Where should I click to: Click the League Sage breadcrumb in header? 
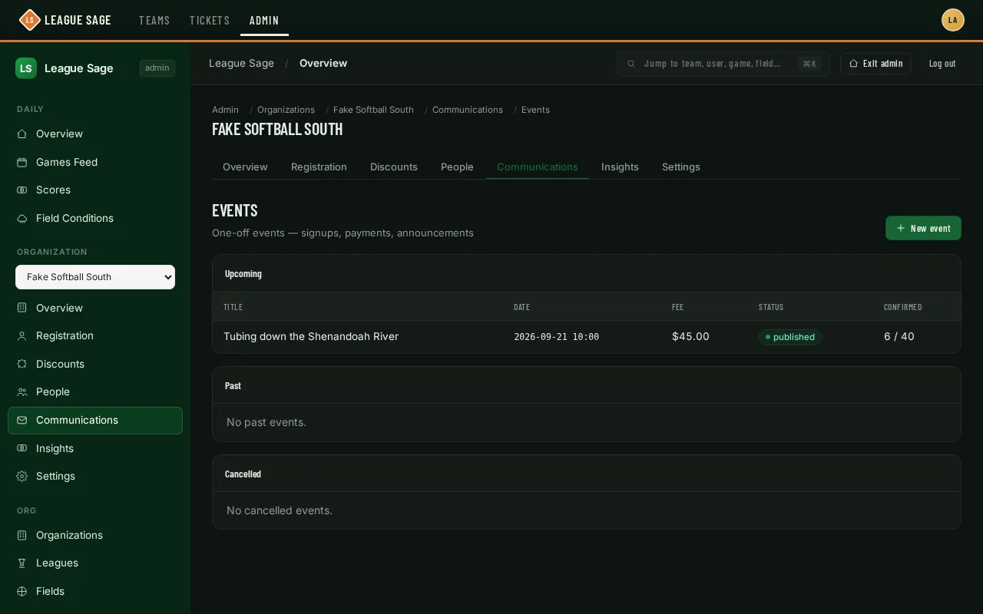tap(241, 64)
